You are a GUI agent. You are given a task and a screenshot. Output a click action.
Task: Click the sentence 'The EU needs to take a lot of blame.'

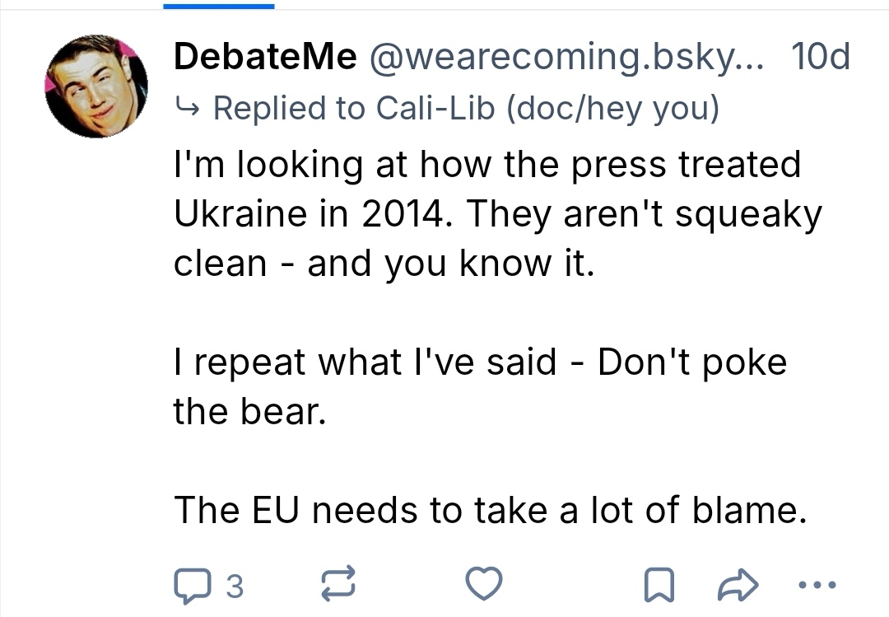(x=490, y=511)
